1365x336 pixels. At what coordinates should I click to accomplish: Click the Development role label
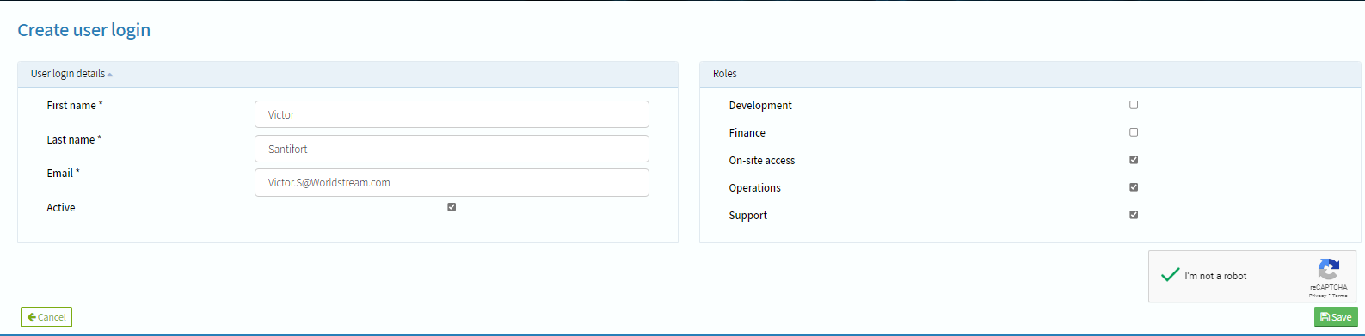point(760,106)
